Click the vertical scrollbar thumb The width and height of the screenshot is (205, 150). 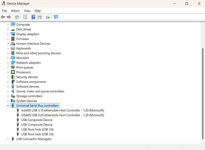(x=203, y=94)
